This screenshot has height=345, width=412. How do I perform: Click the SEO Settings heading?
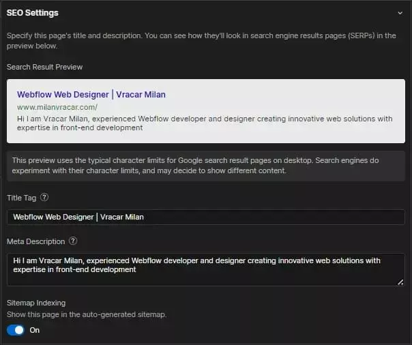[x=32, y=12]
